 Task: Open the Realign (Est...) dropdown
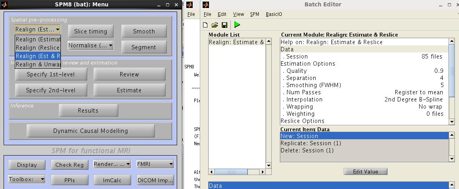click(x=38, y=29)
